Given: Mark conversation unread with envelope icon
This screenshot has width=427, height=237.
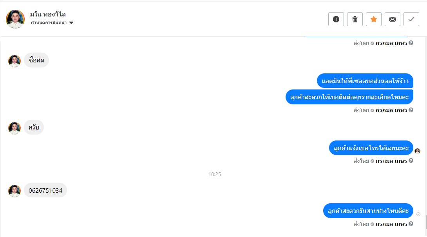Looking at the screenshot, I should pos(393,19).
